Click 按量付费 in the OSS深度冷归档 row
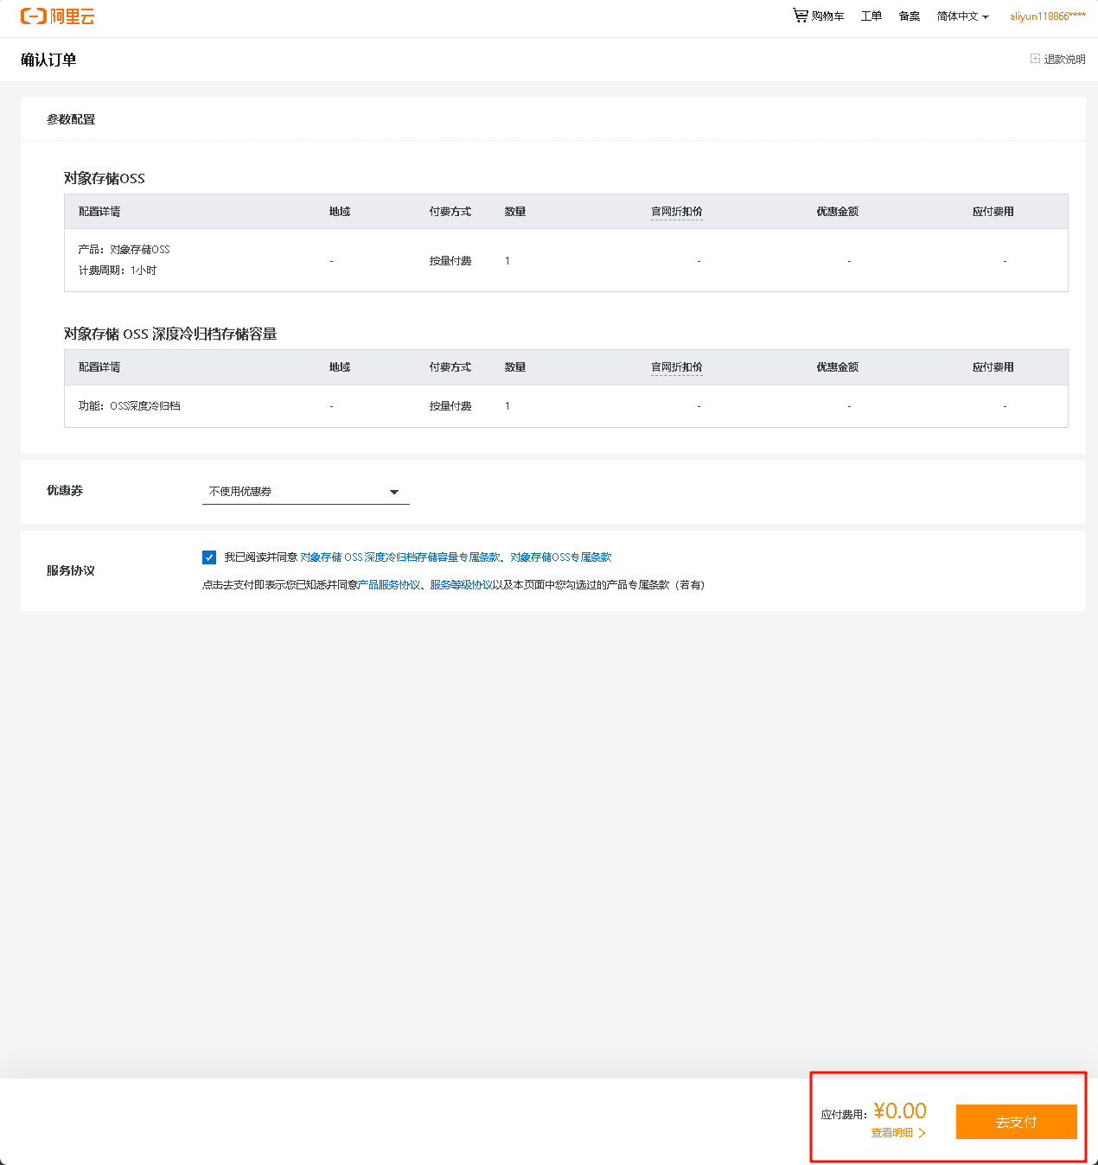This screenshot has height=1165, width=1098. pos(450,406)
